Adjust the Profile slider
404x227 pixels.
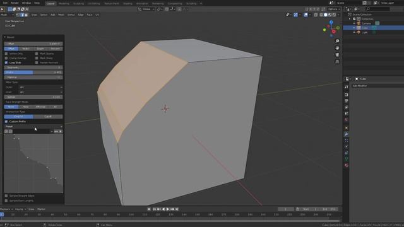[33, 73]
